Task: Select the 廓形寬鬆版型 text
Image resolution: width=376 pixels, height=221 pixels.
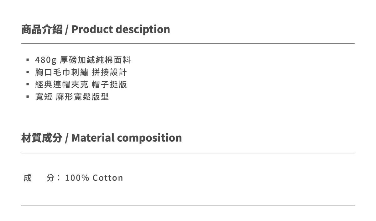Action: click(x=82, y=97)
